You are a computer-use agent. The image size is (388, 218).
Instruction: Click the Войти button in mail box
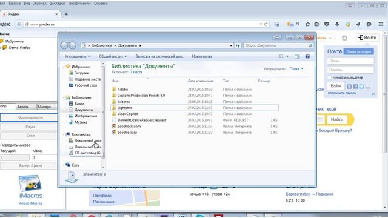click(x=336, y=86)
